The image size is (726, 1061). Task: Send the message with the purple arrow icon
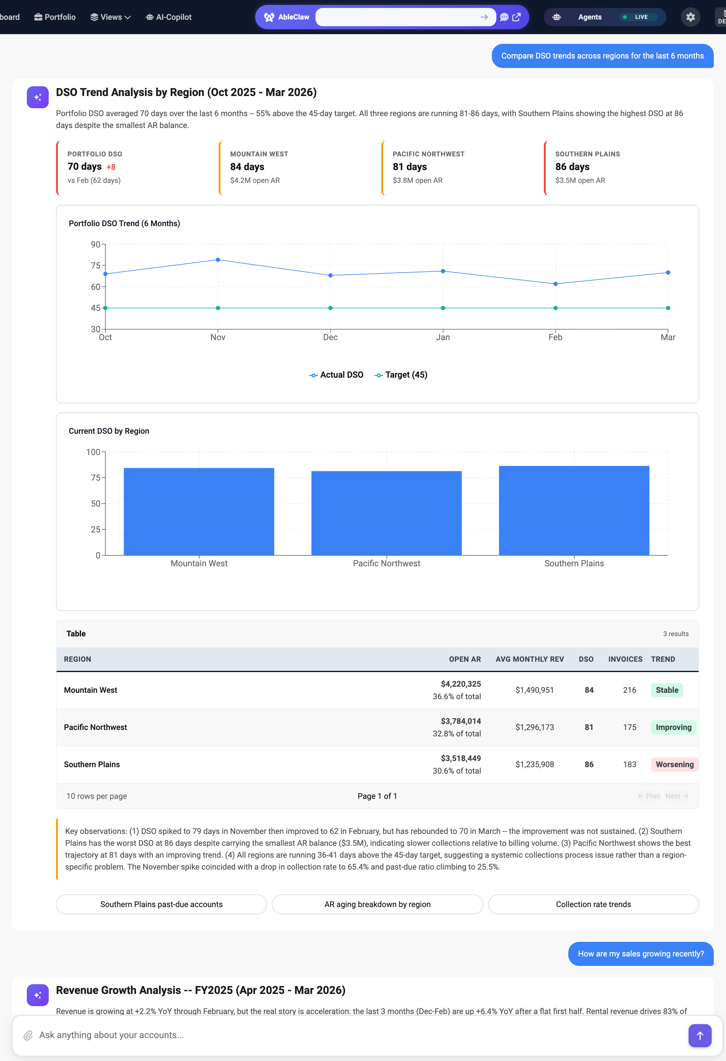pos(700,1035)
